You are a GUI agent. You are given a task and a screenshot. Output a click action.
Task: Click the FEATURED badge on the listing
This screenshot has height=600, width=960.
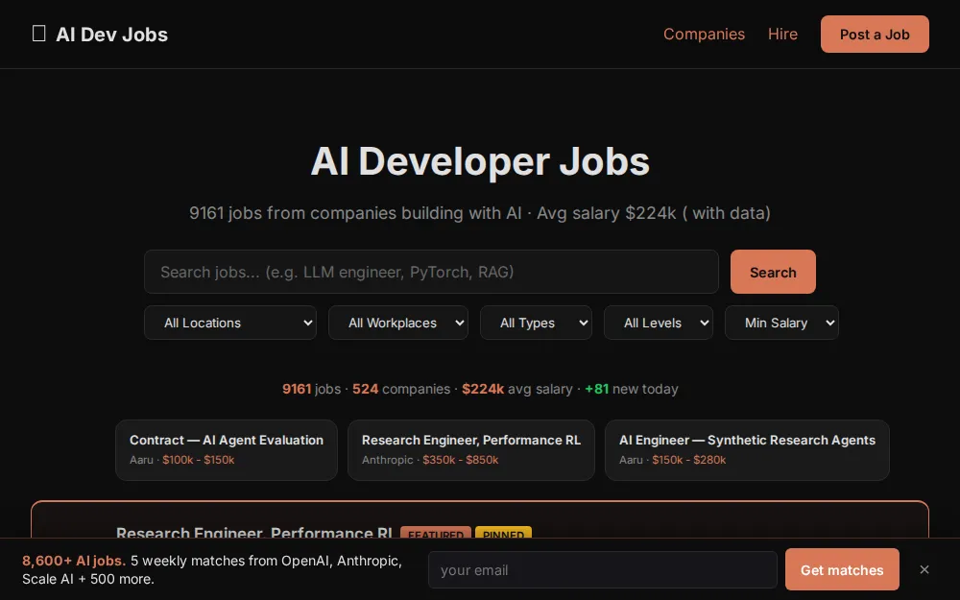(435, 535)
